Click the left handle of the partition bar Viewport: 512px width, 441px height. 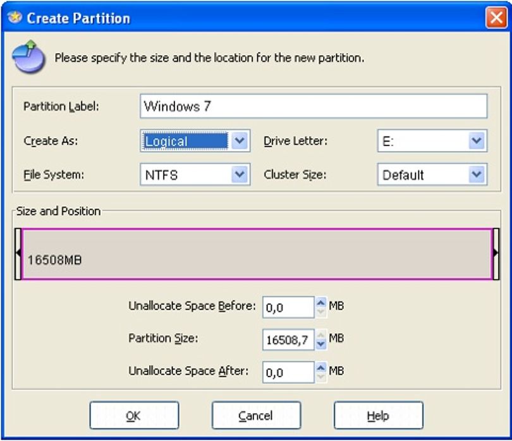click(x=18, y=253)
